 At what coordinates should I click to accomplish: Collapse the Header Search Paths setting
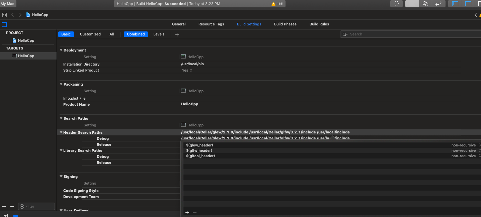point(61,132)
